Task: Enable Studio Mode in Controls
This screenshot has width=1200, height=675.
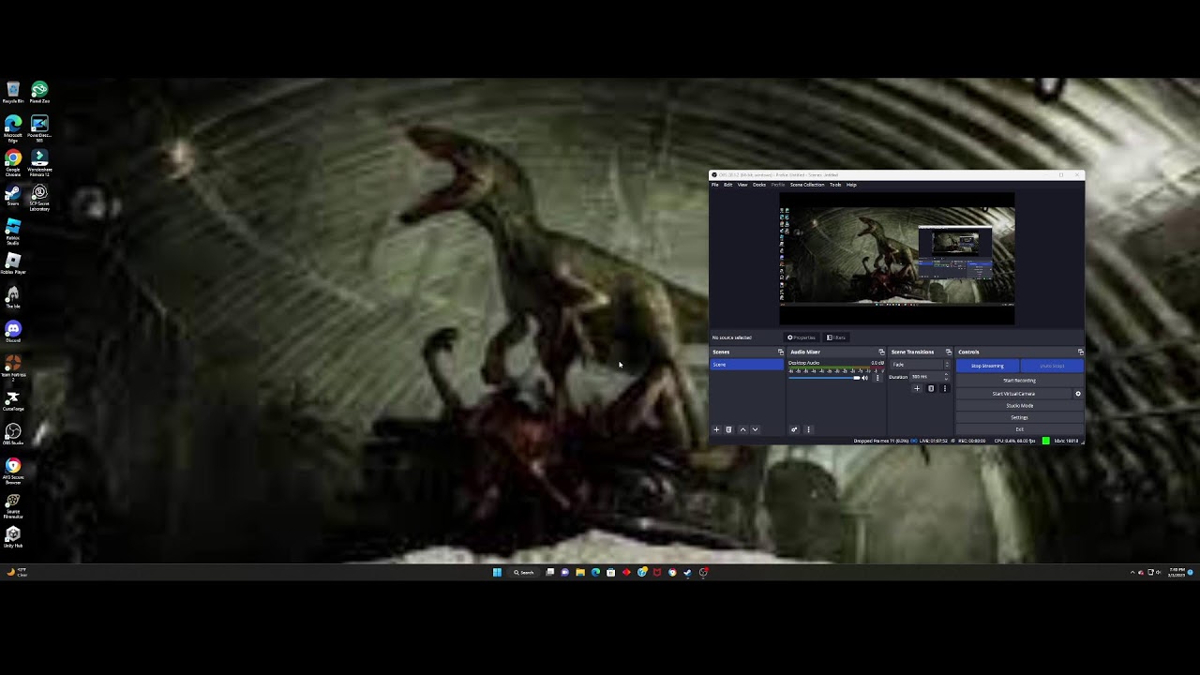Action: [1019, 406]
